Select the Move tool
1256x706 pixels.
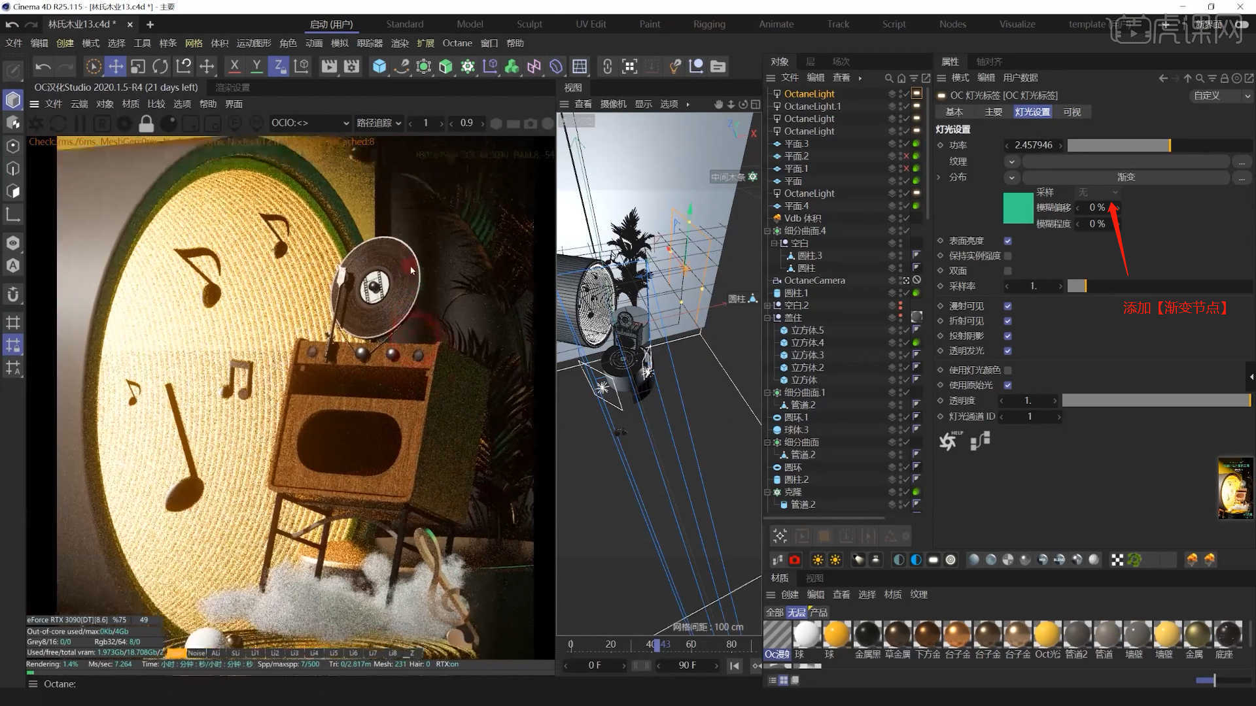tap(116, 66)
